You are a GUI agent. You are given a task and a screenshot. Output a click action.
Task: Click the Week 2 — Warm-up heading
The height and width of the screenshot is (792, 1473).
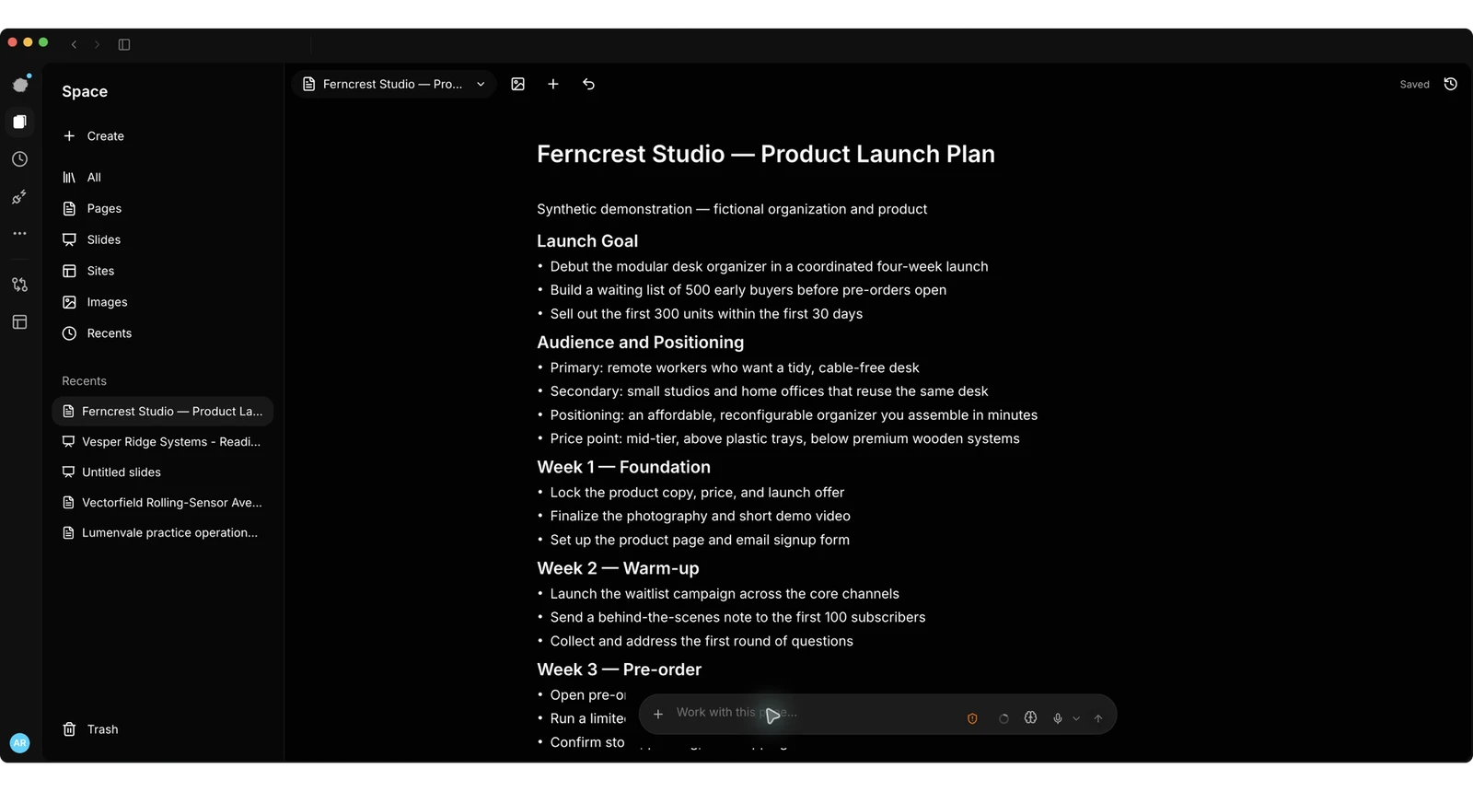(619, 569)
